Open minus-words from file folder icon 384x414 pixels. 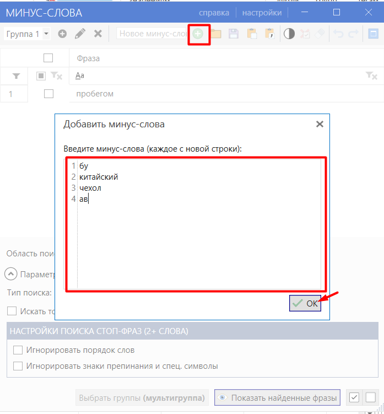(216, 34)
